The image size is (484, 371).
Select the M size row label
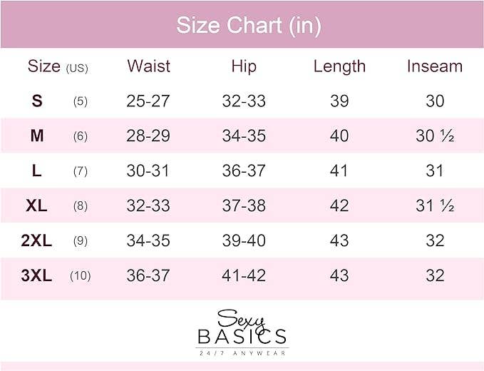37,136
